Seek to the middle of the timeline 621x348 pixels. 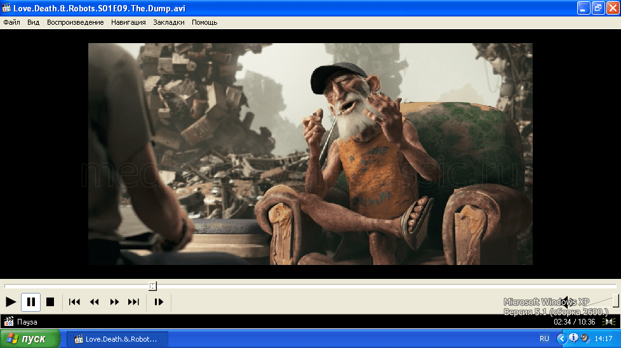(310, 285)
